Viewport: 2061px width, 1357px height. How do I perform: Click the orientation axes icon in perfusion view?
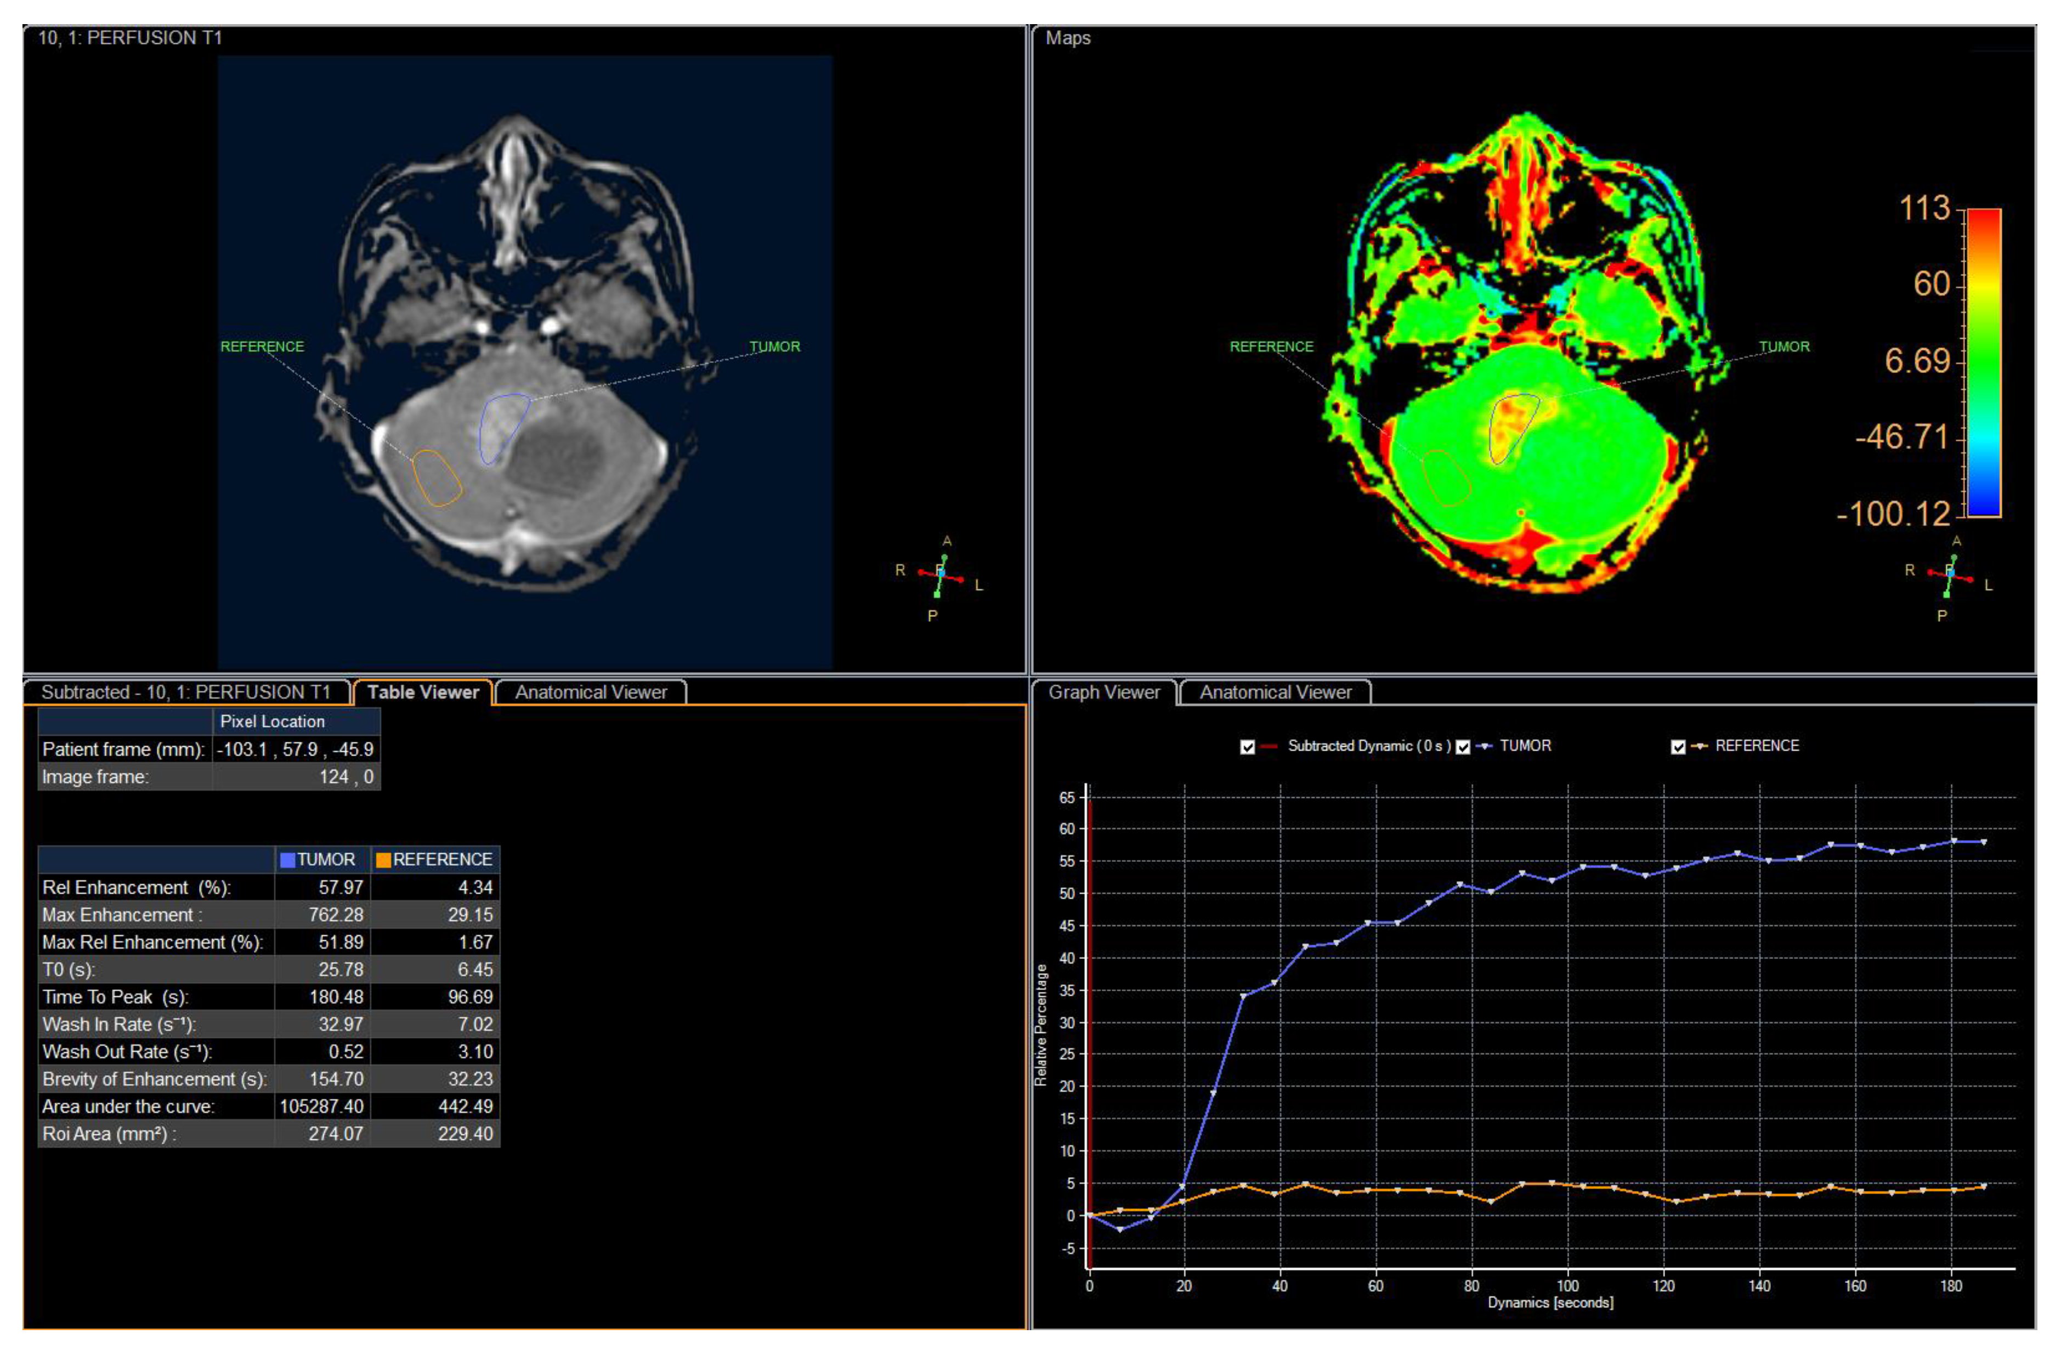point(941,574)
